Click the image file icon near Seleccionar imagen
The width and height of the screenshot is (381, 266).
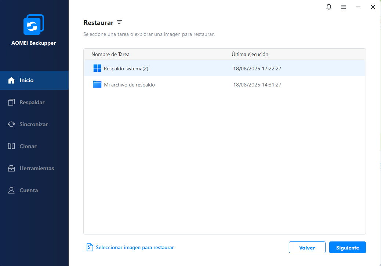[x=90, y=247]
